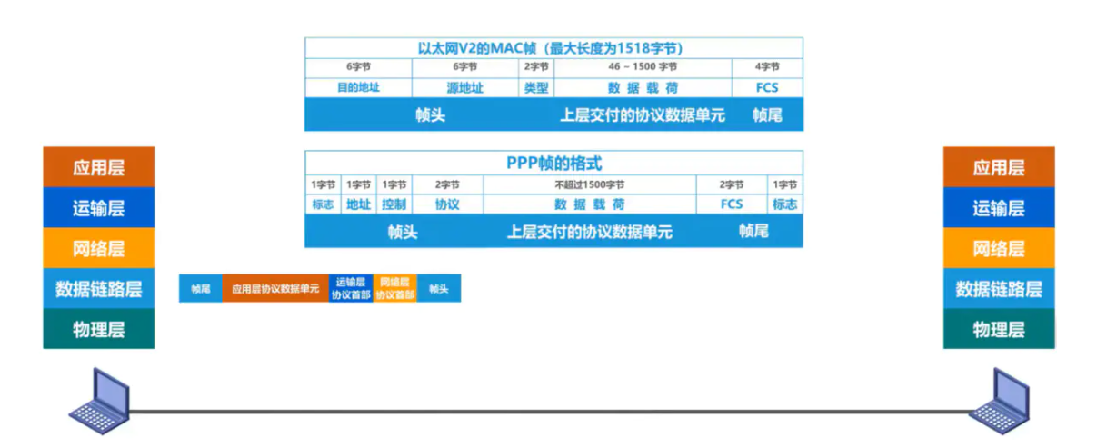The height and width of the screenshot is (448, 1107).
Task: Select the 控制 field in PPP frame
Action: click(394, 204)
